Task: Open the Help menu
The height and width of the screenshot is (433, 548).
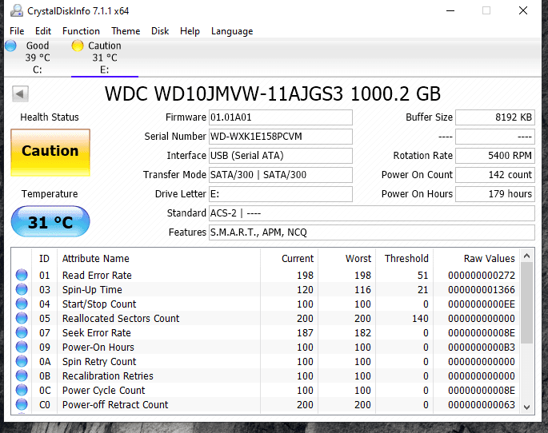Action: click(190, 31)
